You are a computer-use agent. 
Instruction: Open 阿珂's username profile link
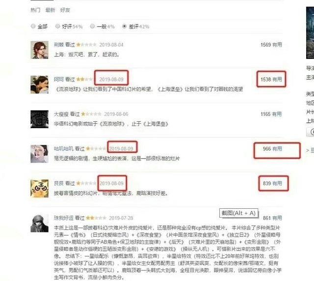click(59, 80)
